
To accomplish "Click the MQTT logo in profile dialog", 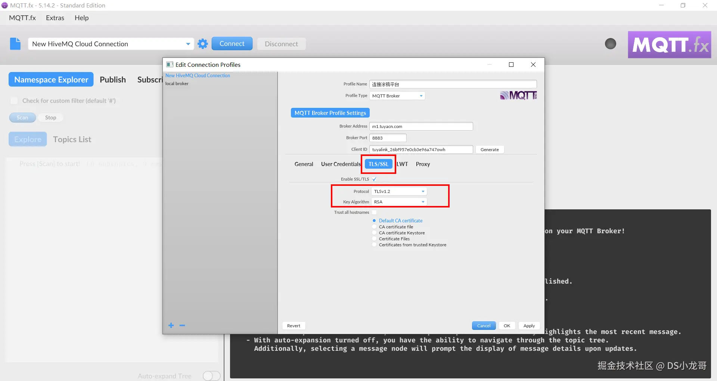I will click(x=518, y=96).
